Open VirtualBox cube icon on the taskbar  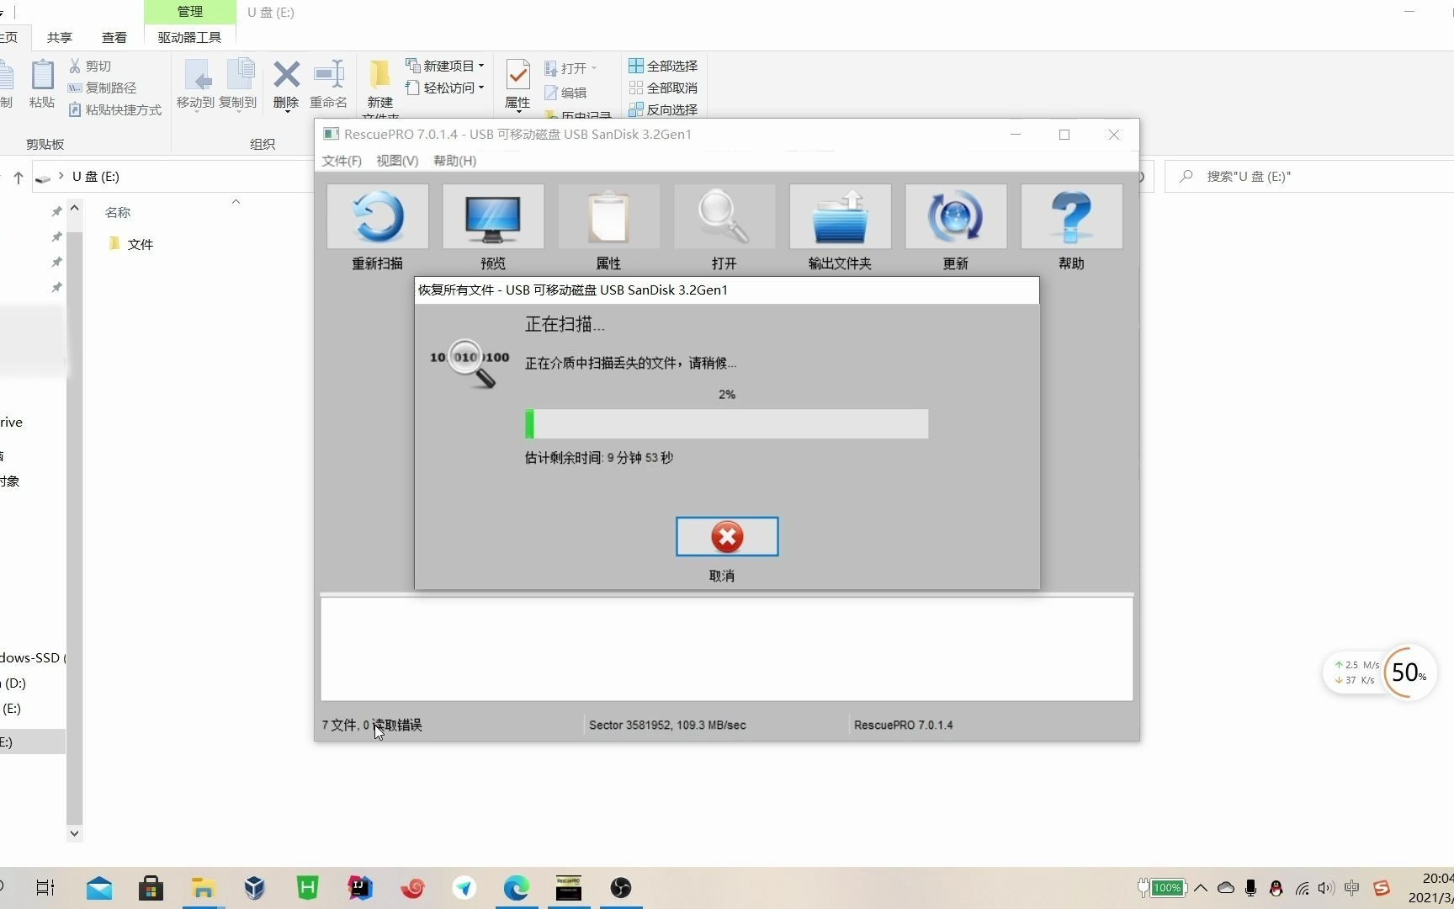(x=255, y=888)
